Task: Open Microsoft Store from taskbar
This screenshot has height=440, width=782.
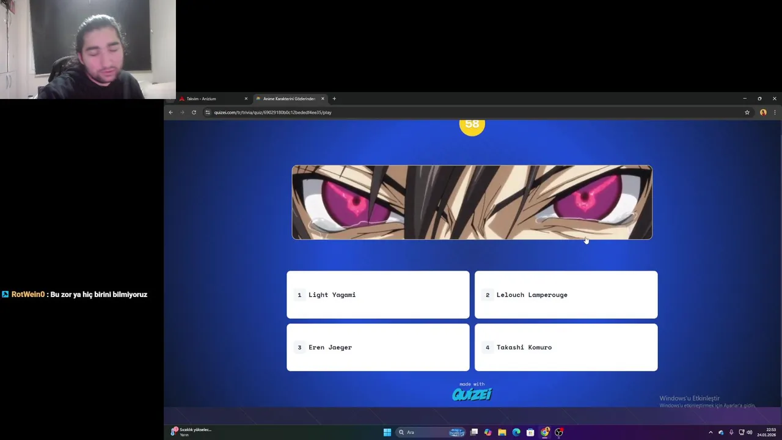Action: tap(530, 432)
